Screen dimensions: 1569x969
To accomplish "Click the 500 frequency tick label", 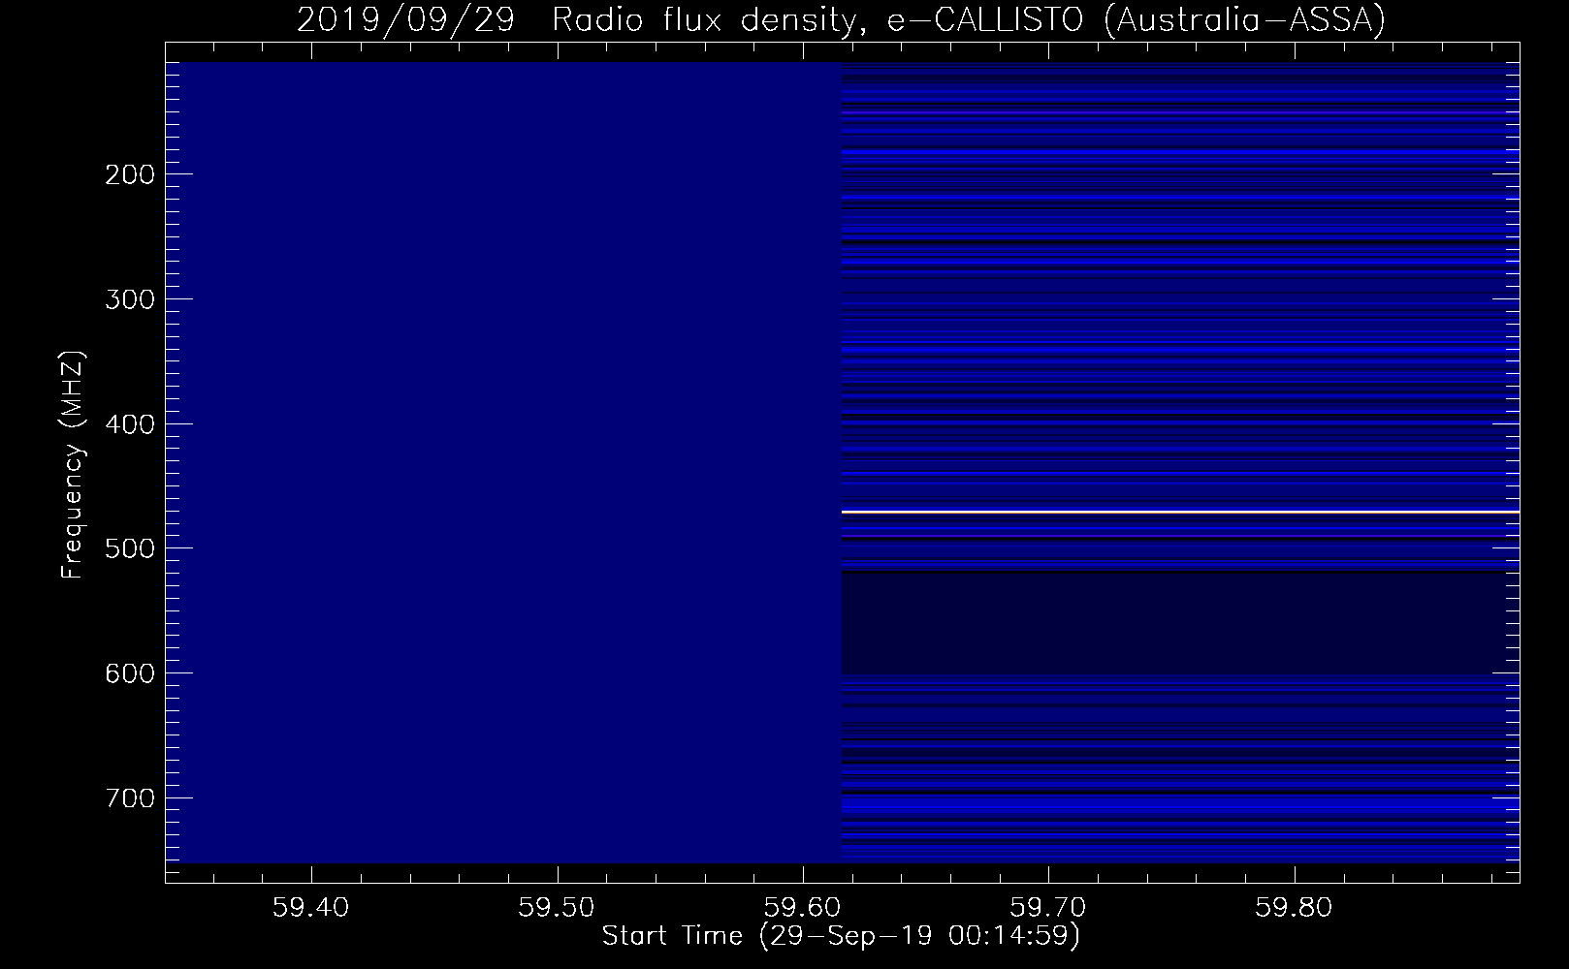I will (129, 548).
